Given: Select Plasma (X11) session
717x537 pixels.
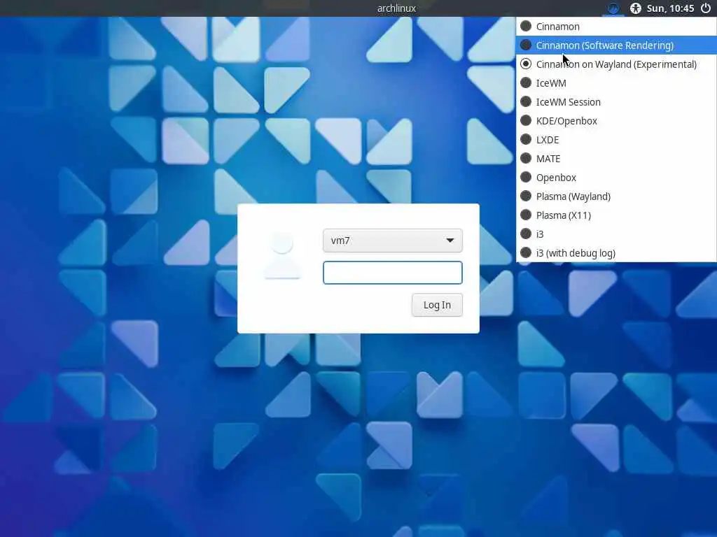Looking at the screenshot, I should pos(616,215).
